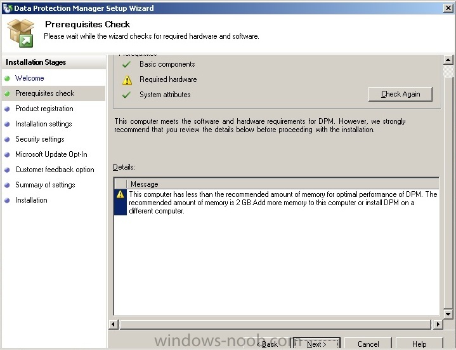Click the green Prerequisites check bullet
This screenshot has height=350, width=456.
point(7,93)
